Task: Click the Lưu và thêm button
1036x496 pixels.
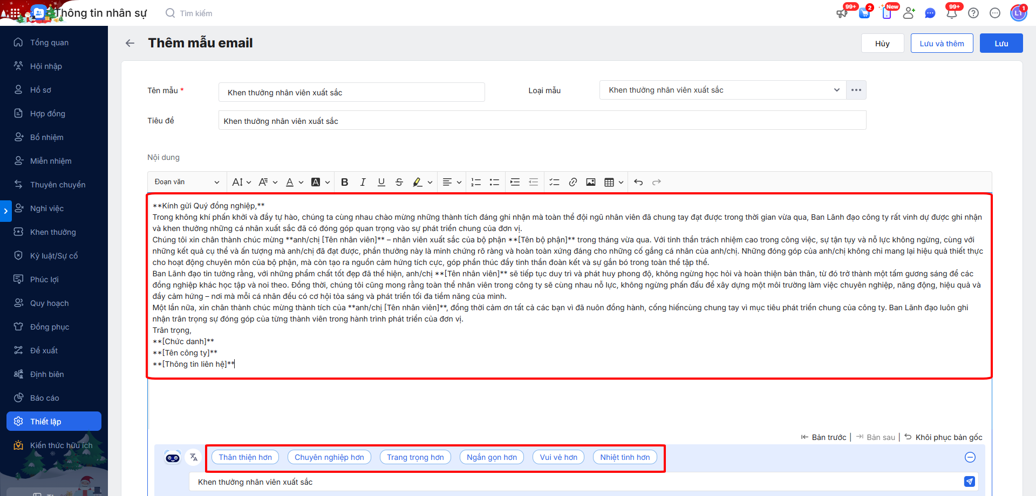Action: [942, 43]
